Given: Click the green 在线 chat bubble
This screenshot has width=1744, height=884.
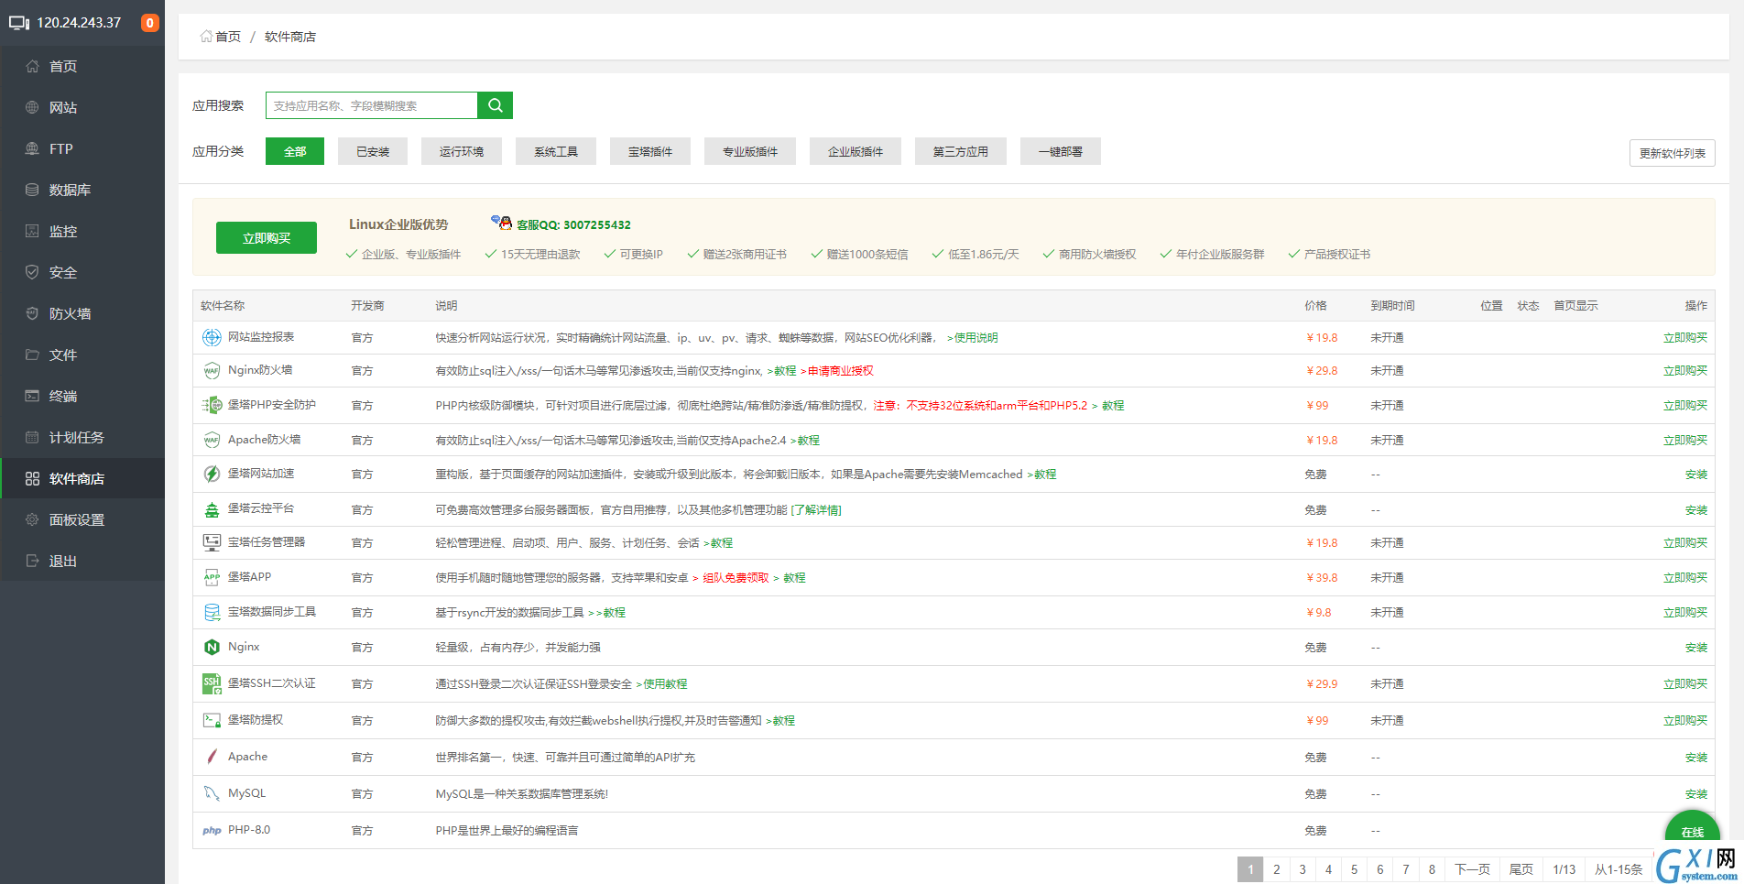Looking at the screenshot, I should tap(1692, 830).
